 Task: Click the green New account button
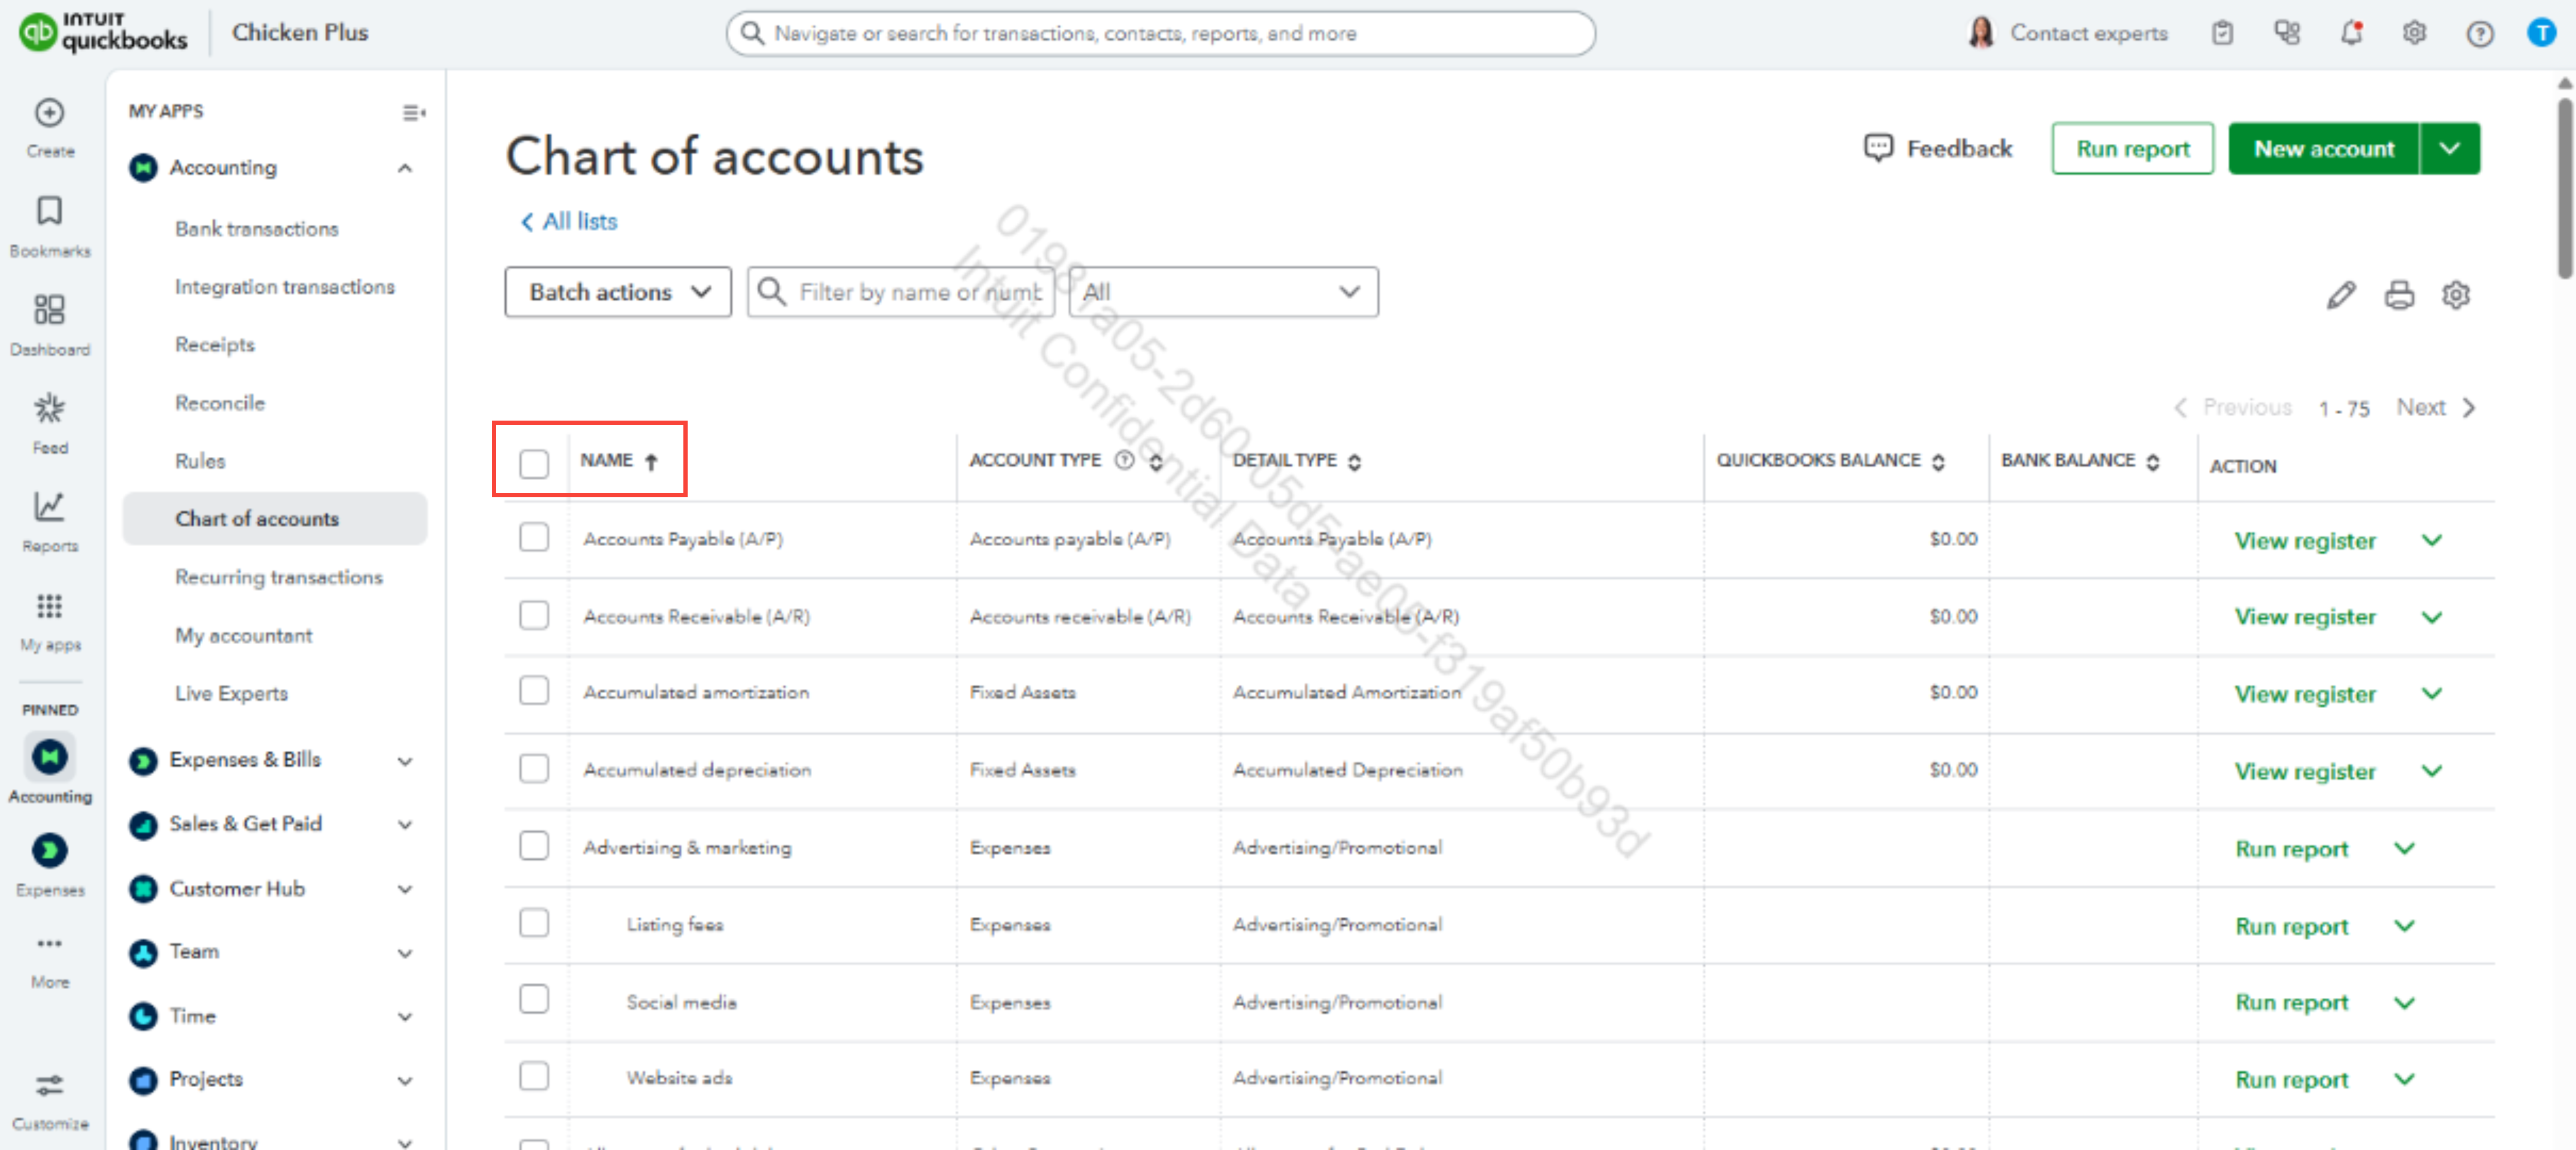click(x=2323, y=149)
